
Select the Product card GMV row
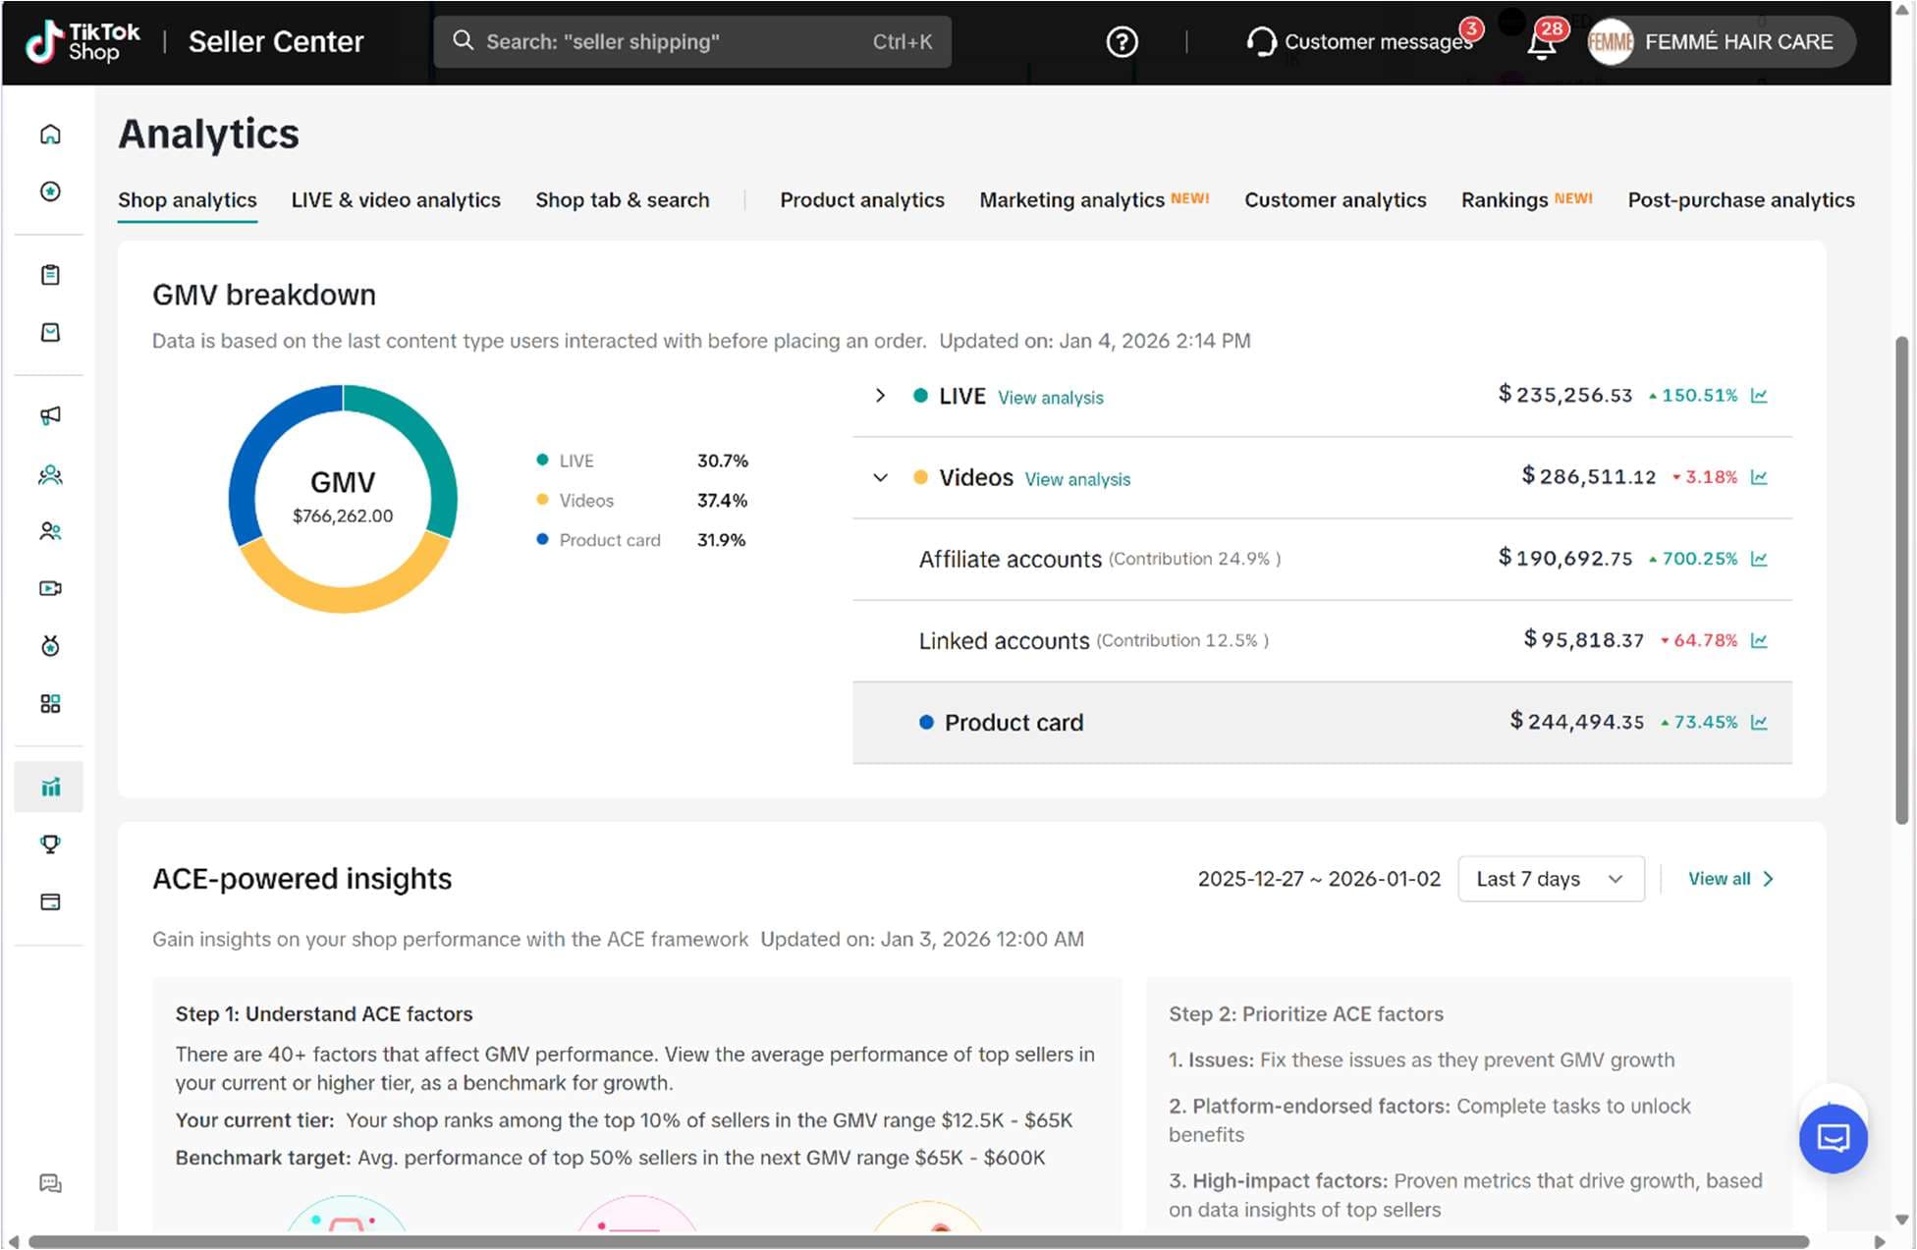click(x=1322, y=723)
